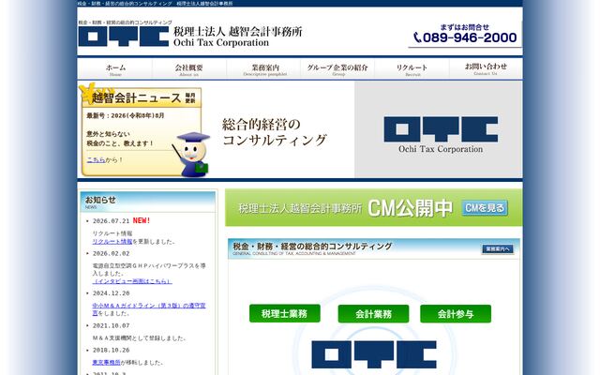This screenshot has width=600, height=375.
Task: Click the green 会計参与 button
Action: (456, 314)
